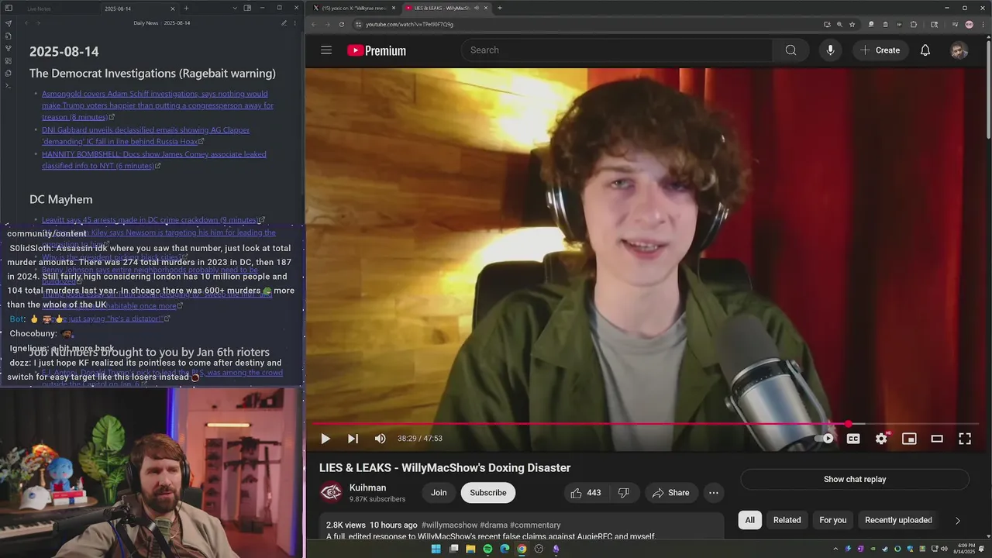This screenshot has height=558, width=992.
Task: Dislike the video thumbs-down button
Action: (x=623, y=493)
